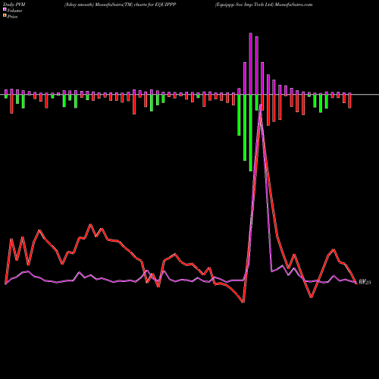Click the end value label on the right of the lines
Viewport: 379px width, 379px height.
365,282
